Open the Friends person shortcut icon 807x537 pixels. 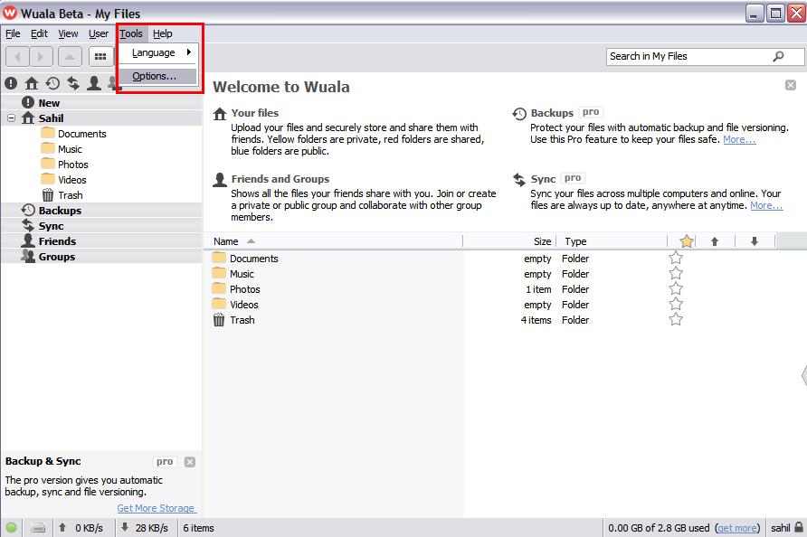click(x=94, y=83)
